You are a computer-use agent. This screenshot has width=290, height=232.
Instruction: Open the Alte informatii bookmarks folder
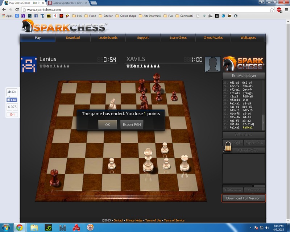pyautogui.click(x=150, y=16)
